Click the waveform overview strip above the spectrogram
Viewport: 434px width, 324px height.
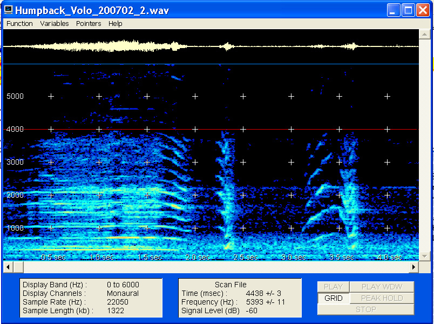(211, 46)
